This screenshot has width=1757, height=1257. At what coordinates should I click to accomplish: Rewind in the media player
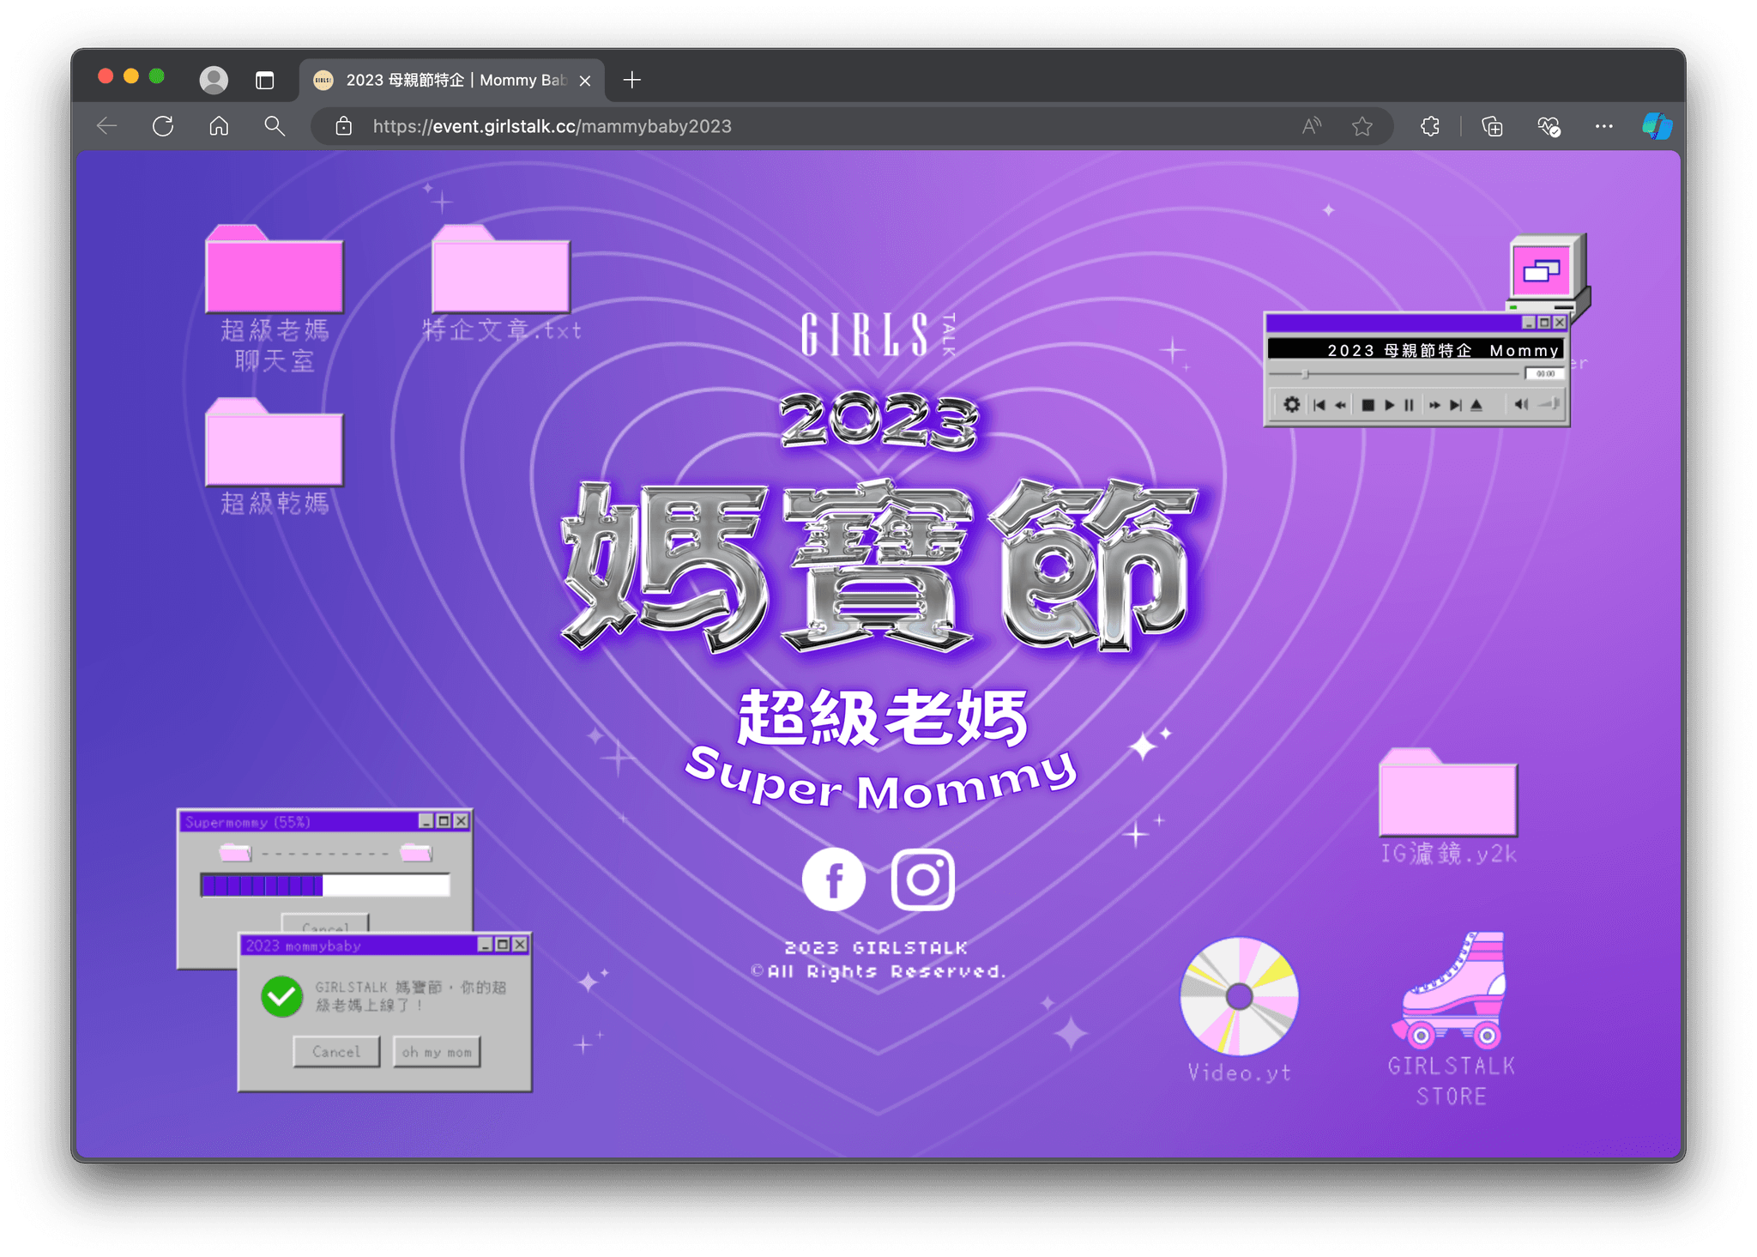click(x=1340, y=405)
